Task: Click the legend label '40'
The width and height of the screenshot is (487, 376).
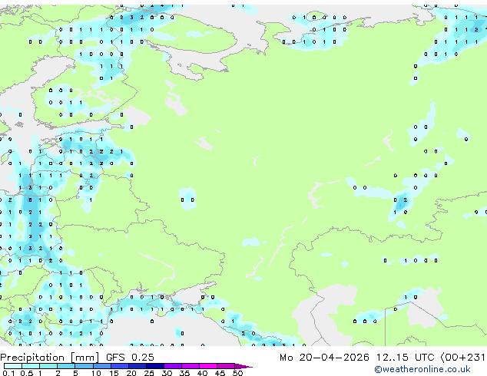Action: tap(202, 373)
